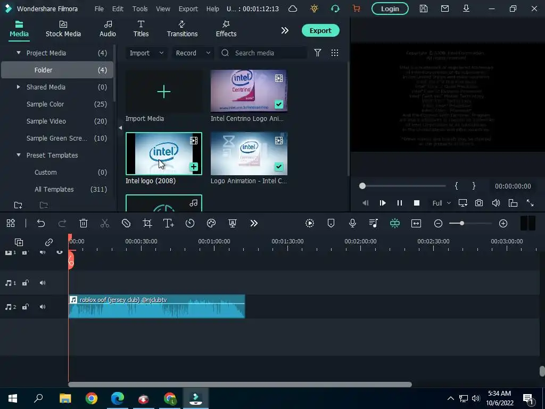
Task: Expand the Shared Media tree
Action: [x=19, y=87]
